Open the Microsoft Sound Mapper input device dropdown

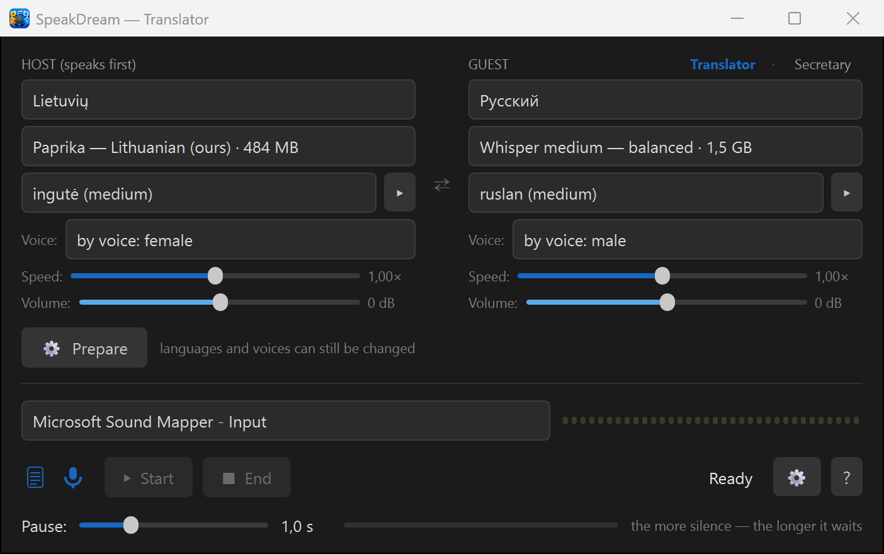286,421
